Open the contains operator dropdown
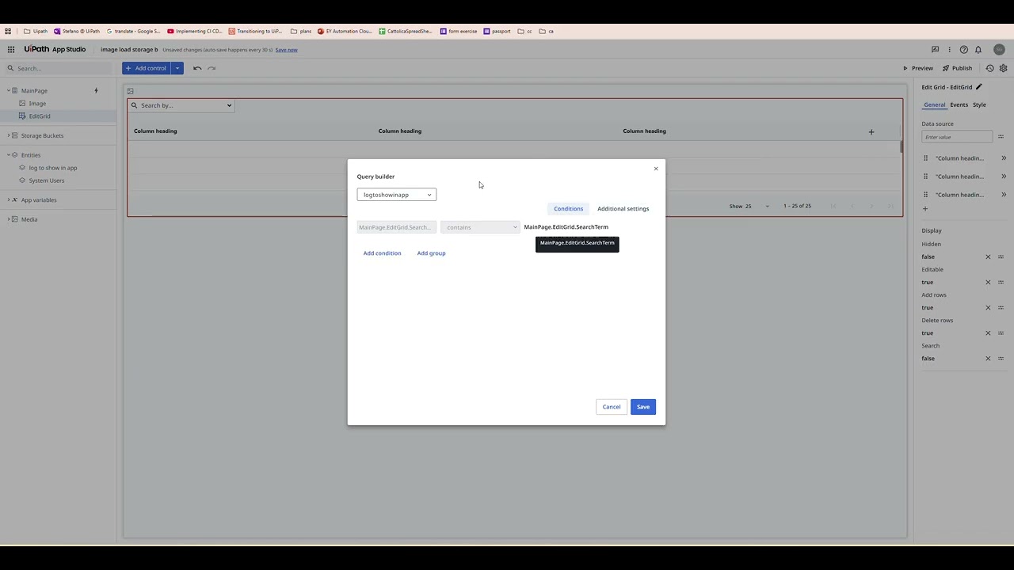This screenshot has height=570, width=1014. 480,227
